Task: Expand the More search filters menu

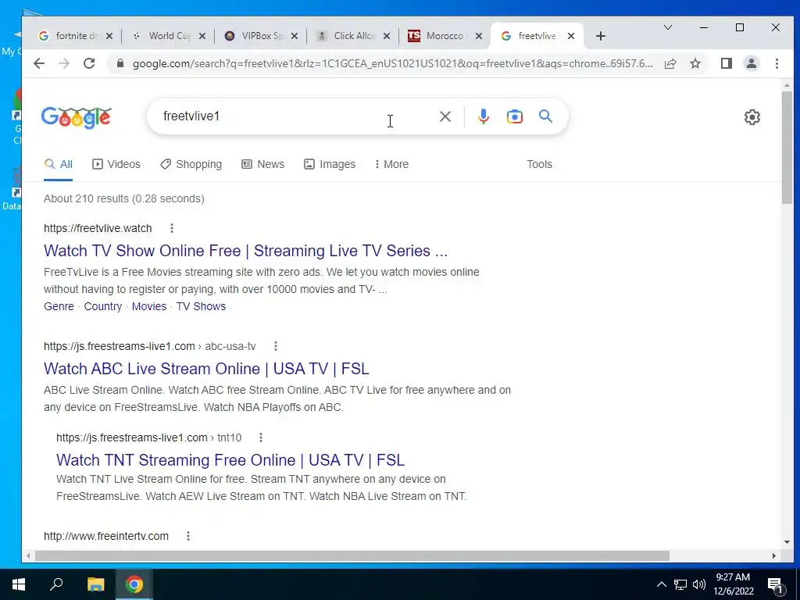Action: point(392,164)
